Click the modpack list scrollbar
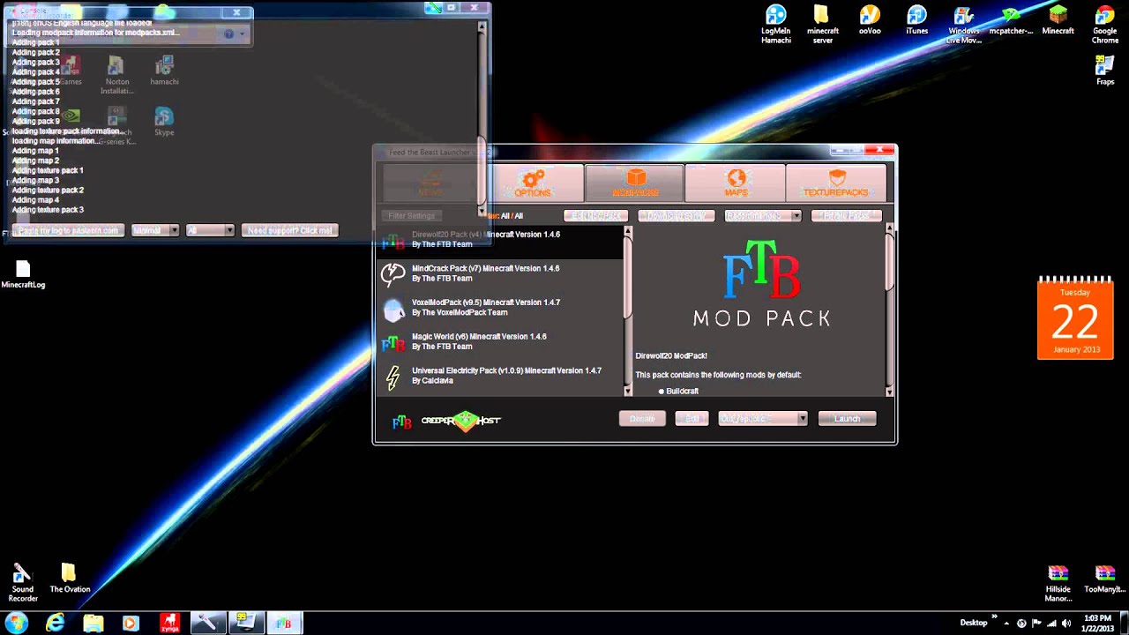Viewport: 1129px width, 635px height. pos(628,278)
